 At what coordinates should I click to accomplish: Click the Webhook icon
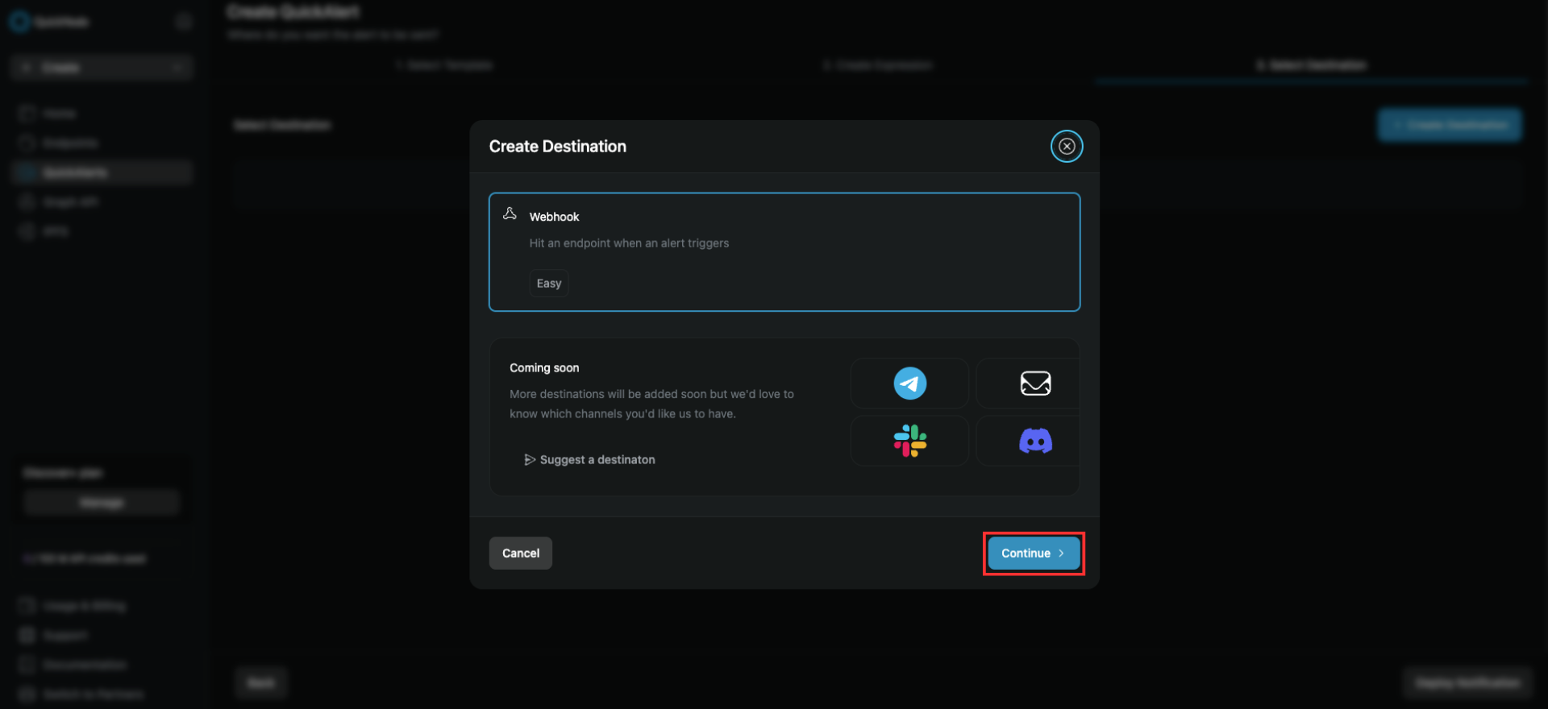pyautogui.click(x=510, y=214)
